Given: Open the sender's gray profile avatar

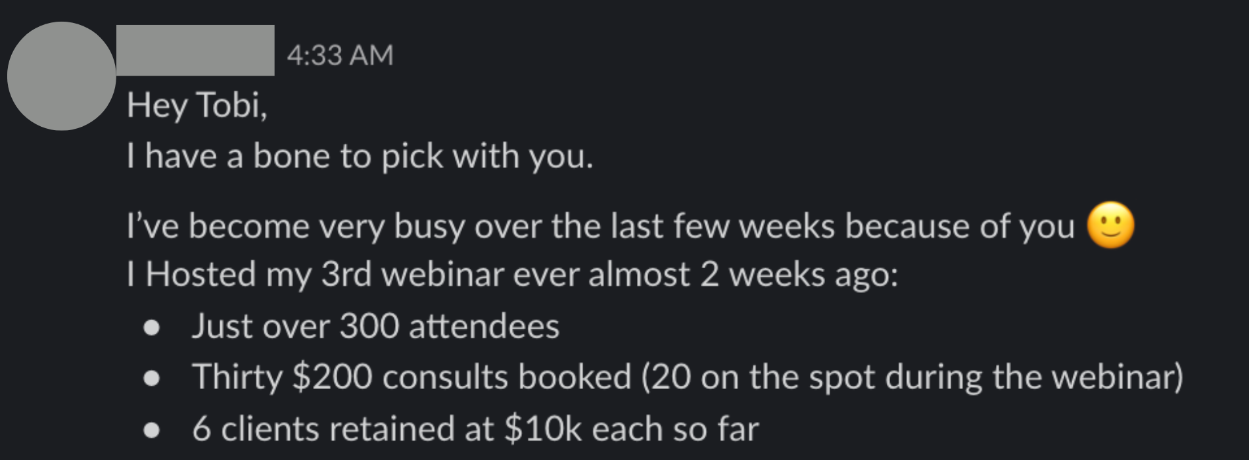Looking at the screenshot, I should pyautogui.click(x=62, y=76).
